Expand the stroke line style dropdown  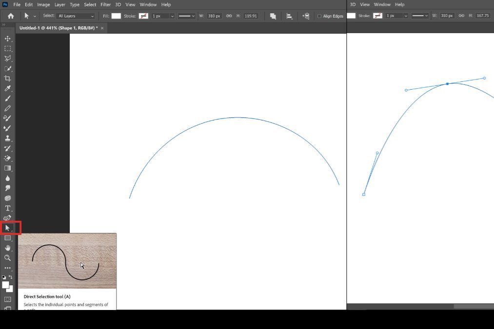tap(186, 16)
